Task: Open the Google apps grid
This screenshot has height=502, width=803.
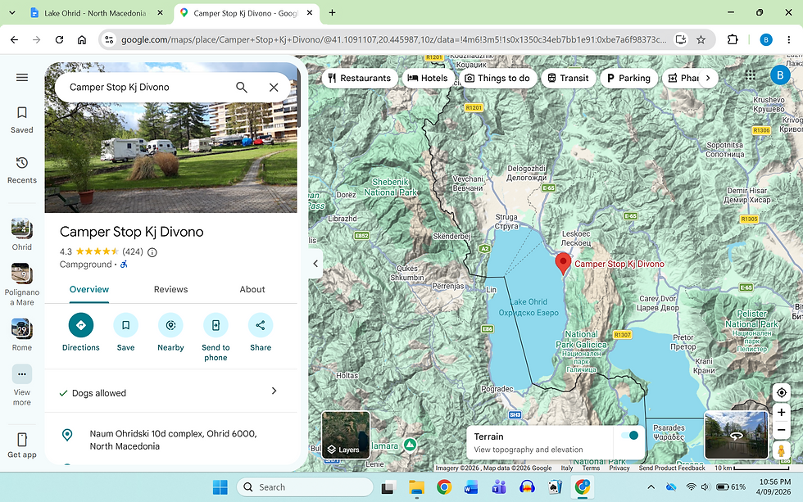Action: tap(751, 75)
